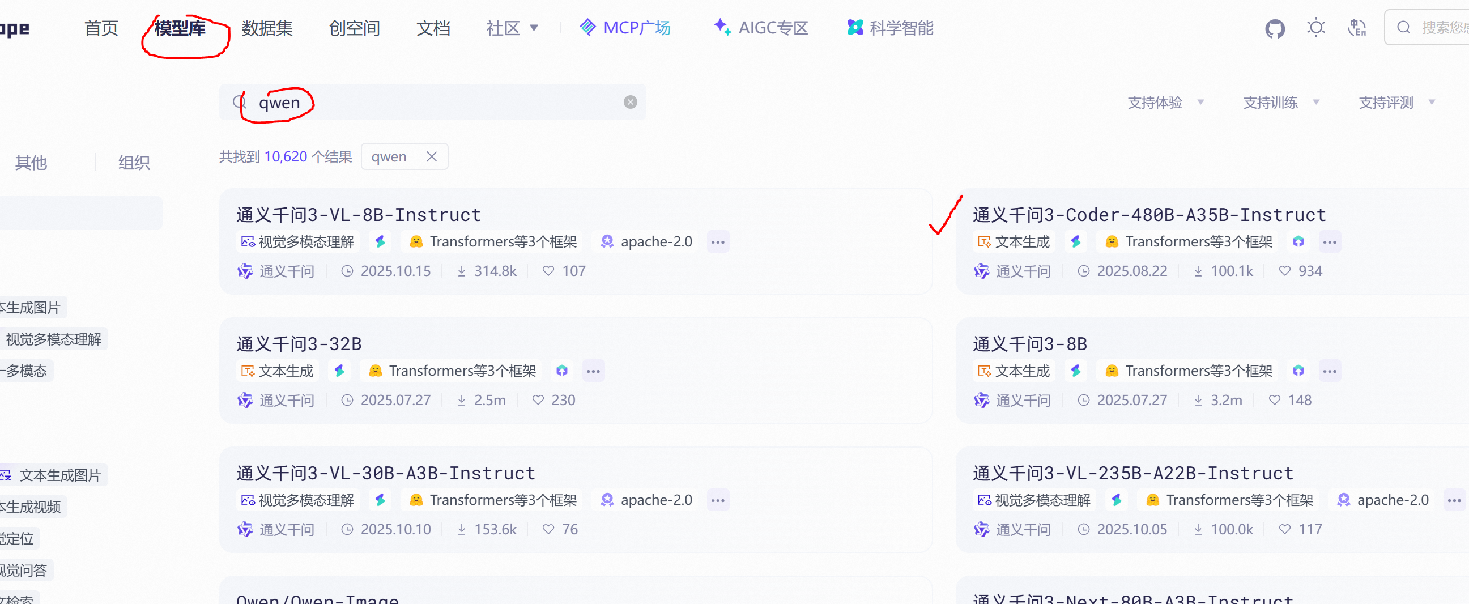Screen dimensions: 1469x604
Task: Click more tags on 通义千问3-32B card
Action: click(x=593, y=371)
